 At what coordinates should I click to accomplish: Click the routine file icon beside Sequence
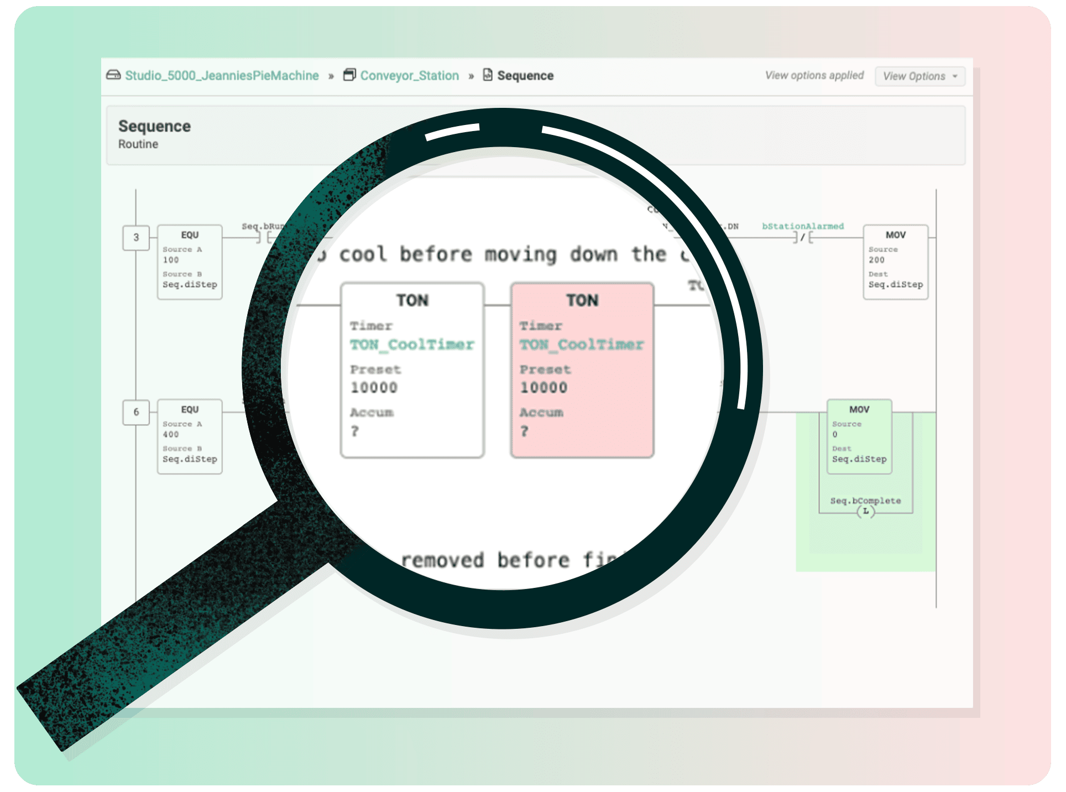[487, 75]
